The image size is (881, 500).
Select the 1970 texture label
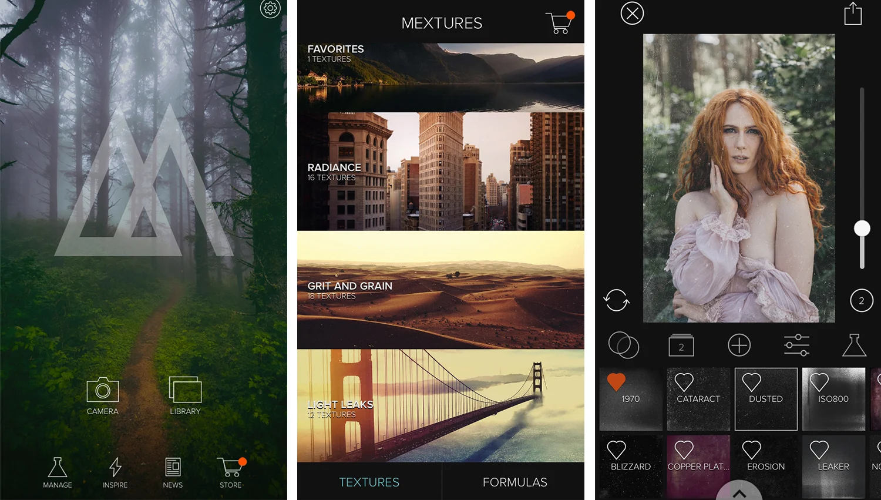pyautogui.click(x=630, y=399)
